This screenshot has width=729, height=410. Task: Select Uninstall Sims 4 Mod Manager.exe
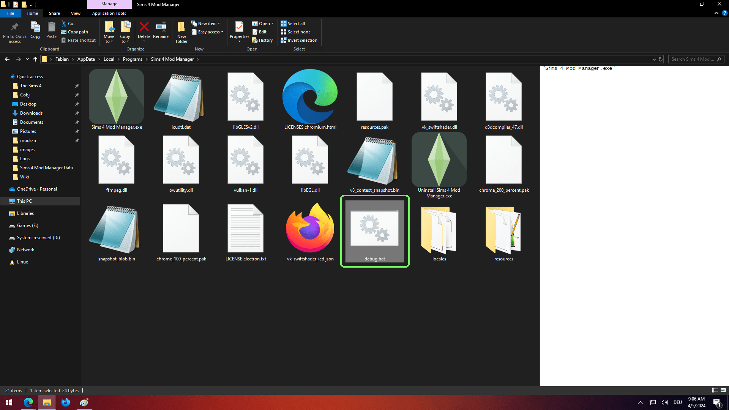click(x=439, y=166)
